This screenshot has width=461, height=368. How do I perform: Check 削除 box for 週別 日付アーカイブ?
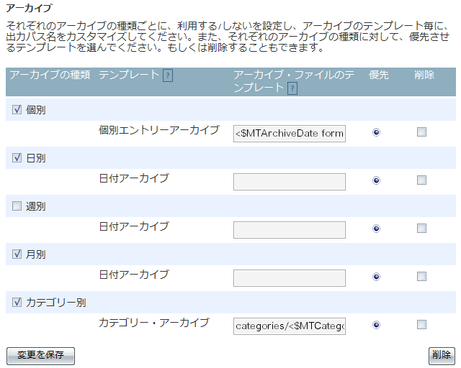tap(421, 229)
